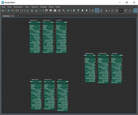Set all nodes to full attribute view
The image size is (138, 115).
55,10
